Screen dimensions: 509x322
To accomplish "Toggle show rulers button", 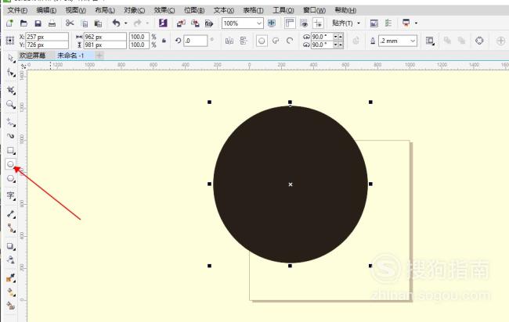I will pyautogui.click(x=289, y=23).
